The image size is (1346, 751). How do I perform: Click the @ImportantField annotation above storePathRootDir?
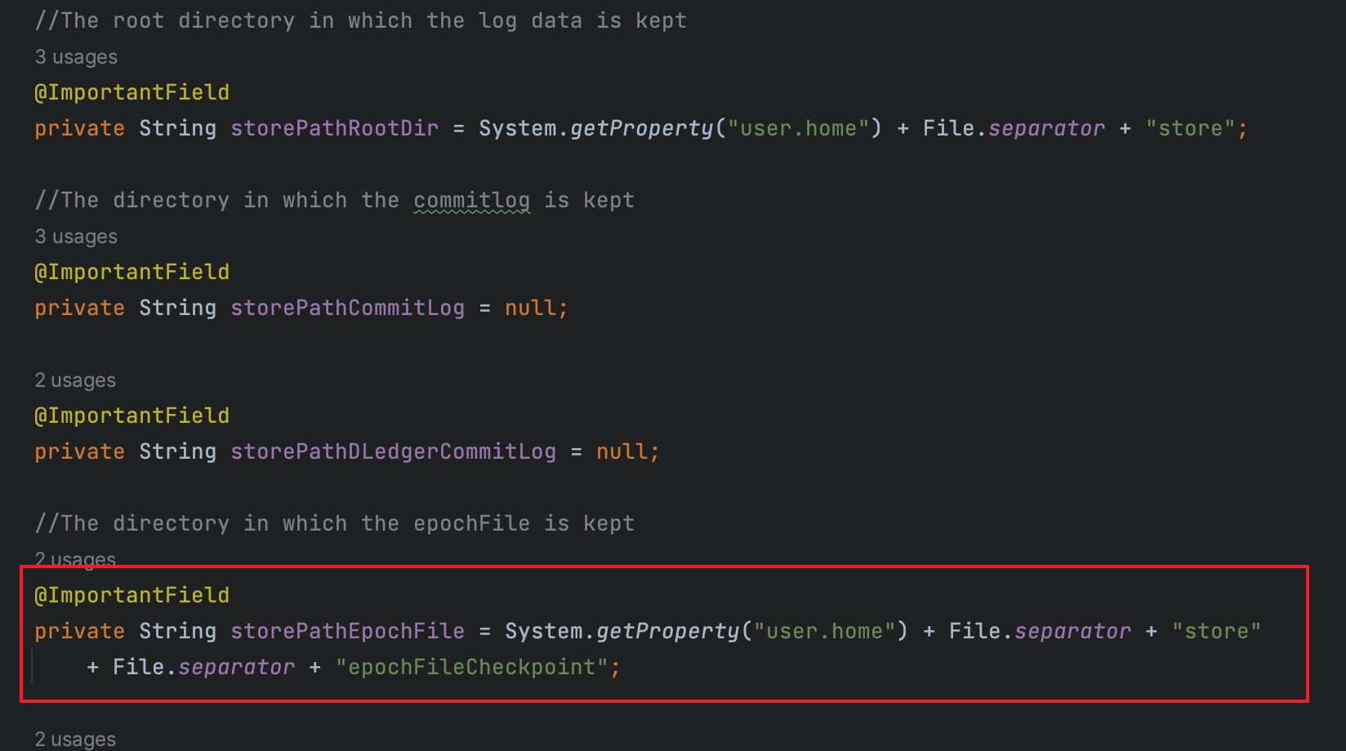pos(131,91)
